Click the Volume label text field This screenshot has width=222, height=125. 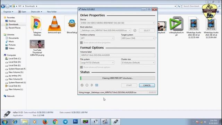click(118, 55)
